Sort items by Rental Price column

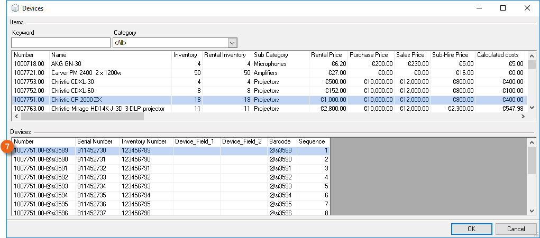(328, 55)
